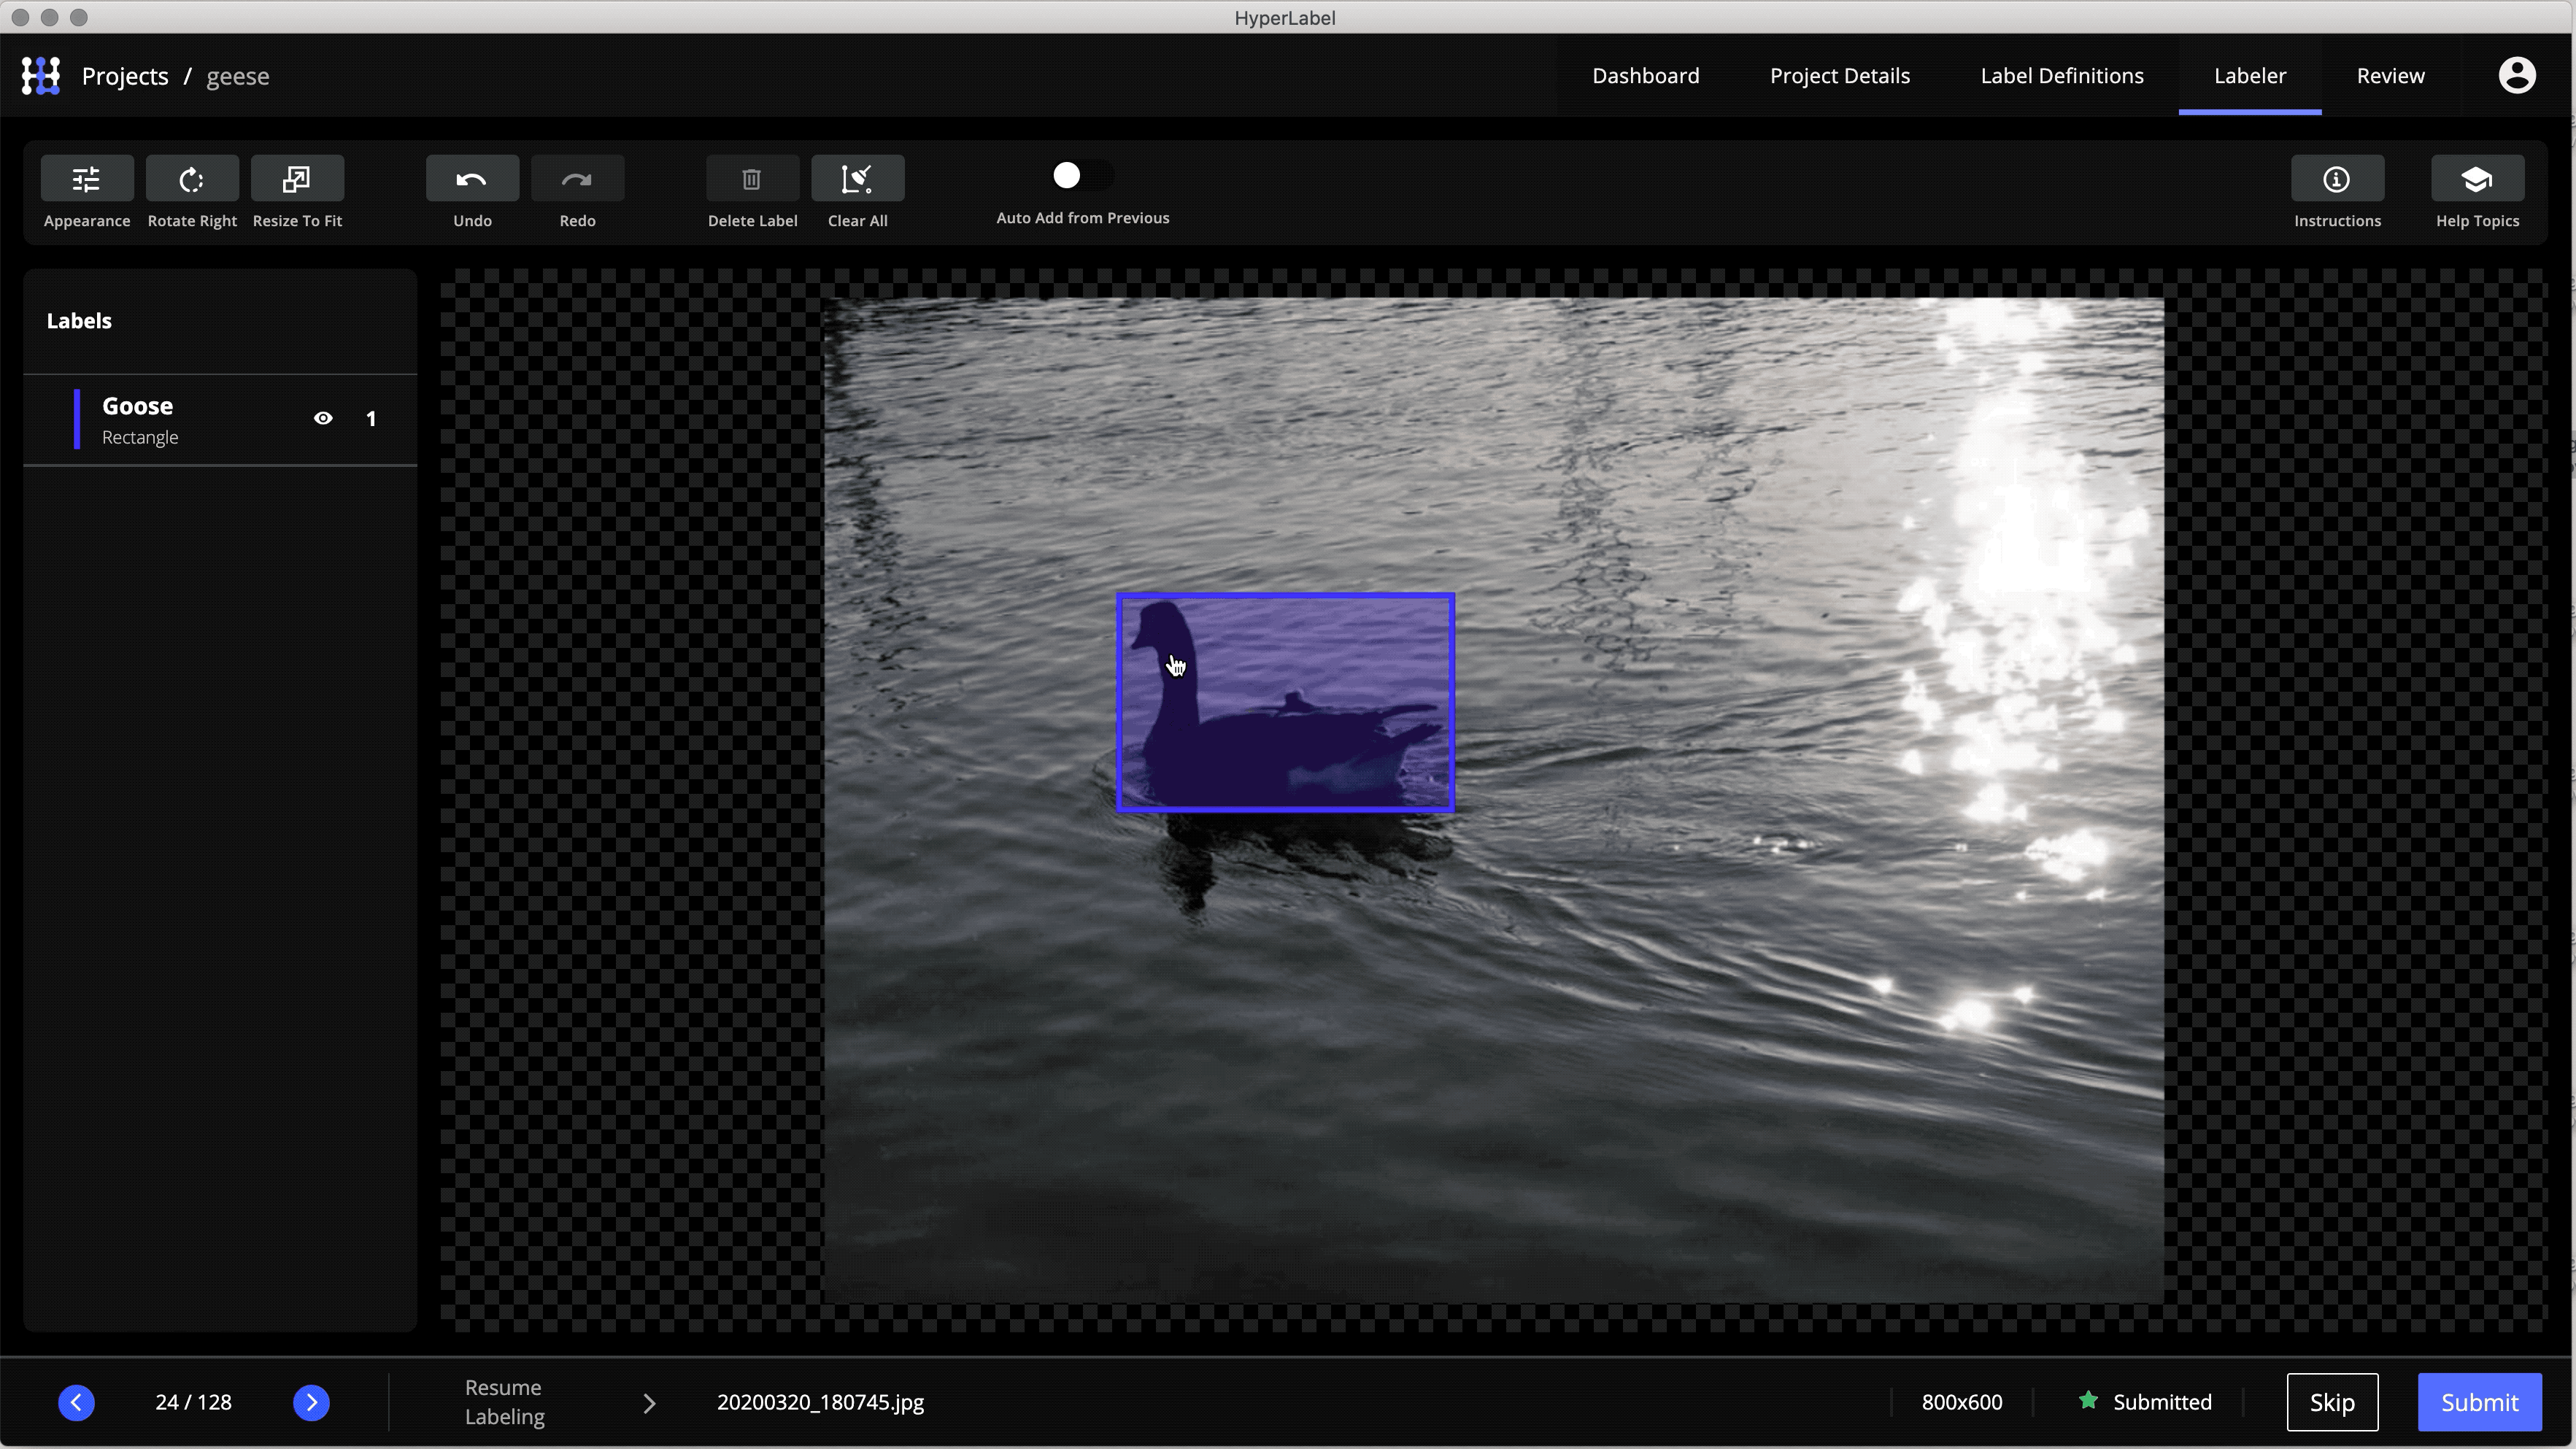Expand the Resume Labeling chevron
Image resolution: width=2576 pixels, height=1449 pixels.
click(649, 1403)
